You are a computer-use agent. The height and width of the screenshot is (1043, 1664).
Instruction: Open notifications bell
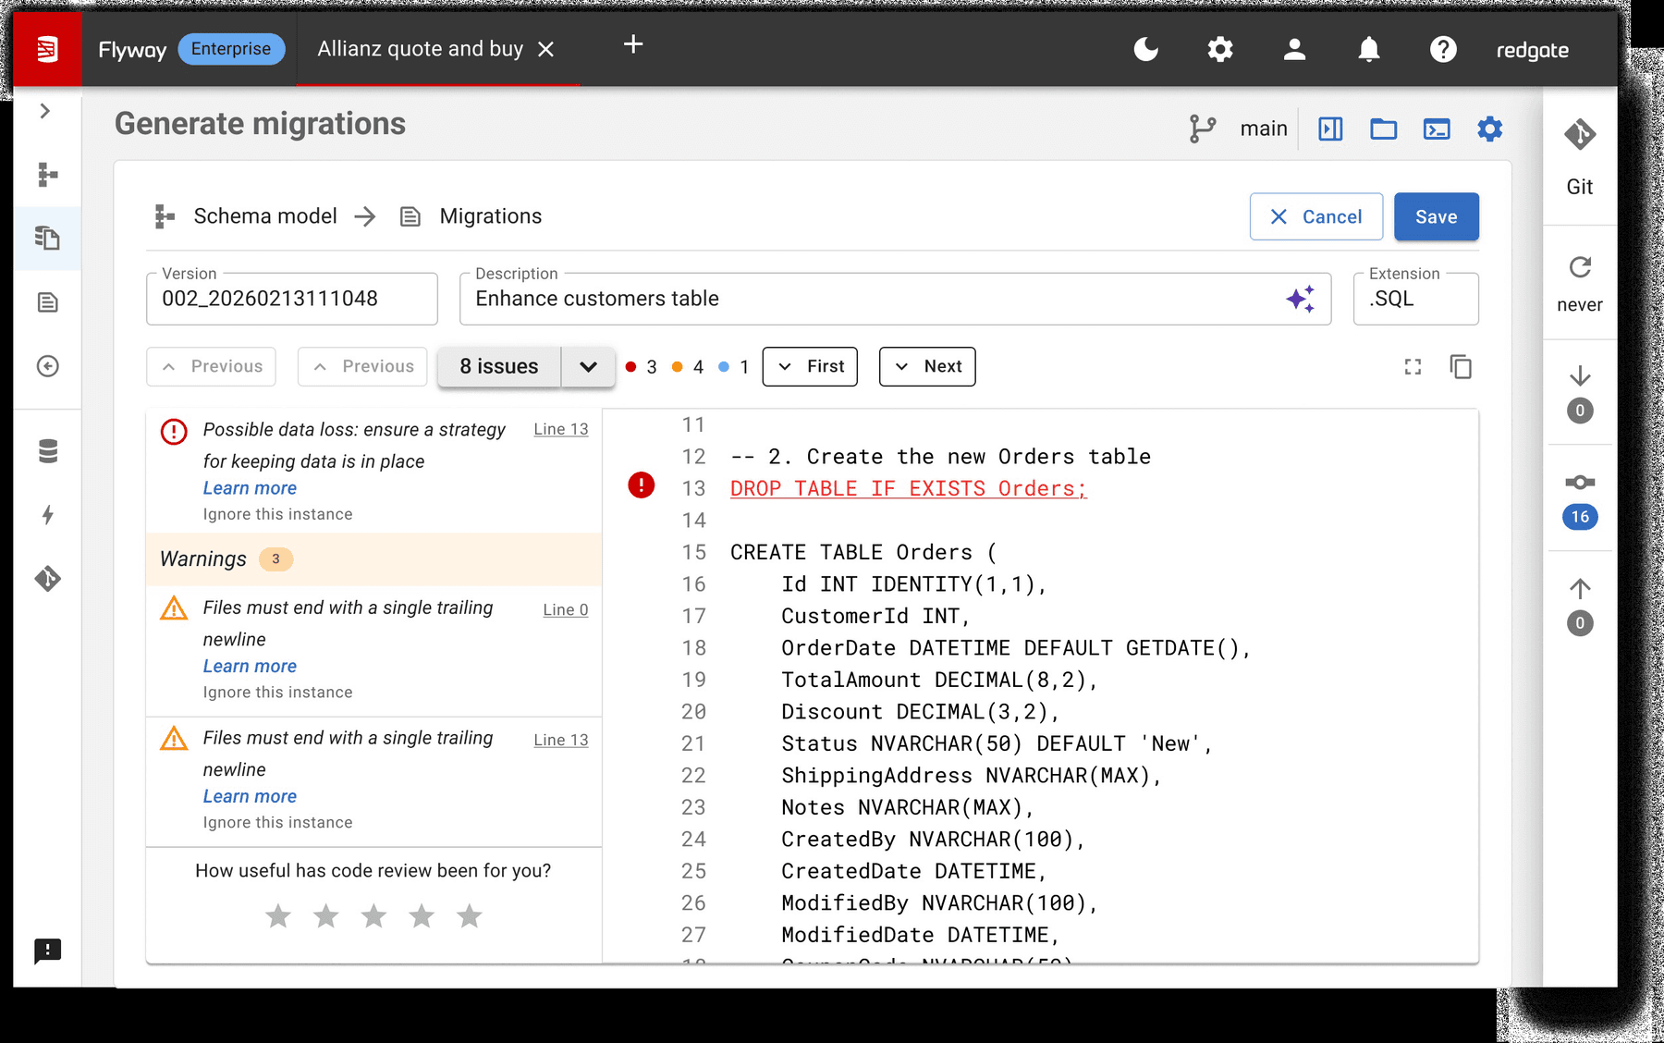(x=1369, y=49)
